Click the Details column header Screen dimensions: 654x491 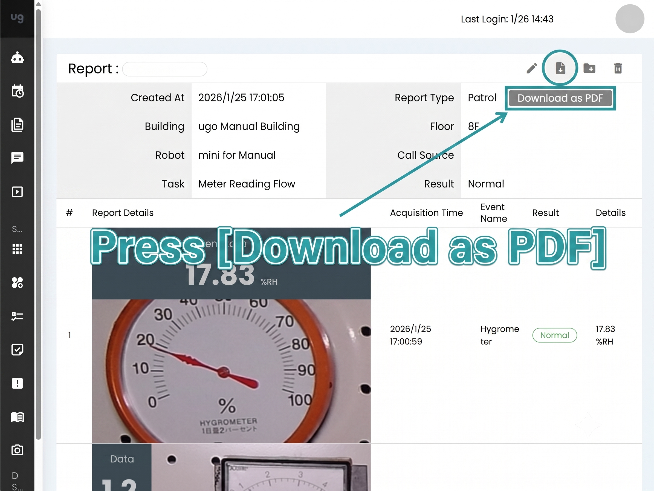[x=610, y=213]
